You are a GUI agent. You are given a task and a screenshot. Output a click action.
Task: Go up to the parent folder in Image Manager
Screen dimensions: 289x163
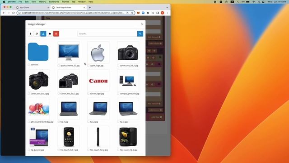coord(30,34)
